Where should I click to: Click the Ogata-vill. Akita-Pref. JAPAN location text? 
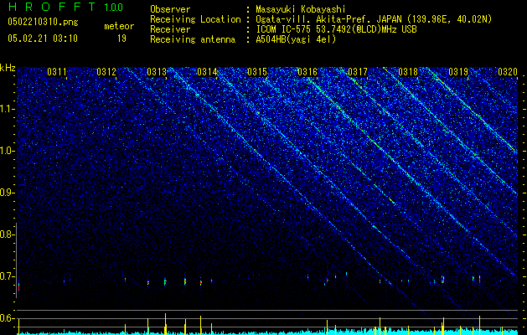tap(374, 19)
